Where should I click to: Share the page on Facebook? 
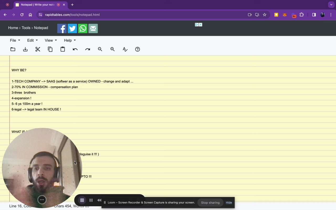coord(62,28)
